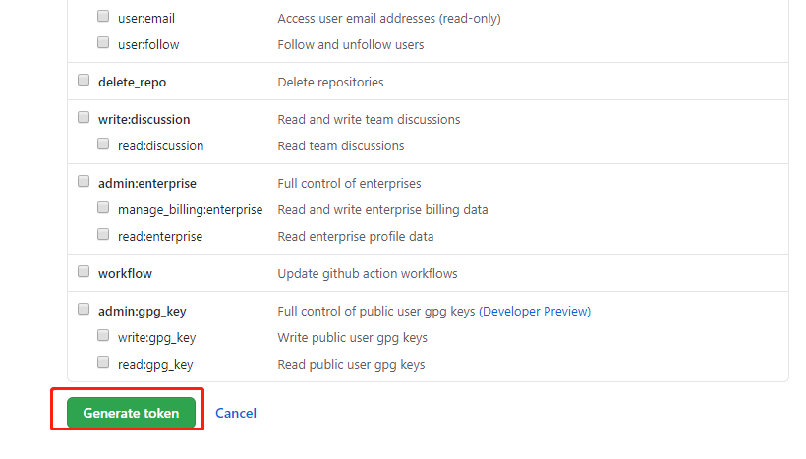Check the user:email scope checkbox

point(103,16)
